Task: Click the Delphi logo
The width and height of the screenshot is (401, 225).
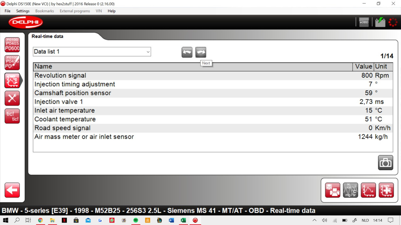Action: (25, 22)
